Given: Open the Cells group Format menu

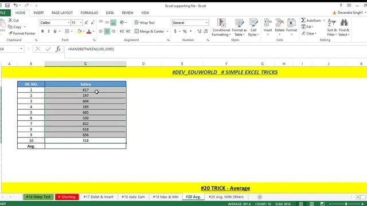Looking at the screenshot, I should tap(291, 27).
